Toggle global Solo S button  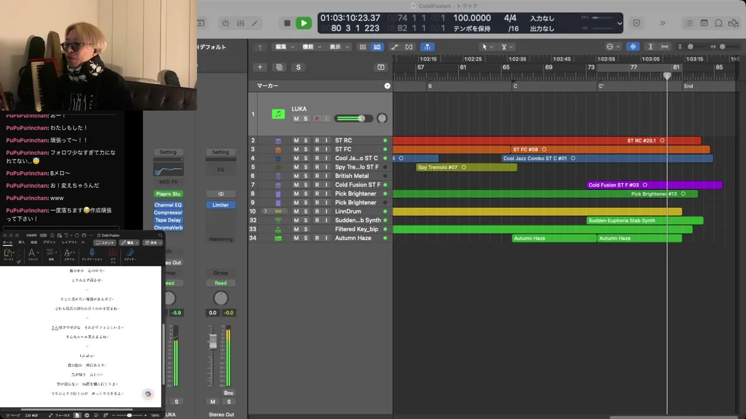point(298,67)
